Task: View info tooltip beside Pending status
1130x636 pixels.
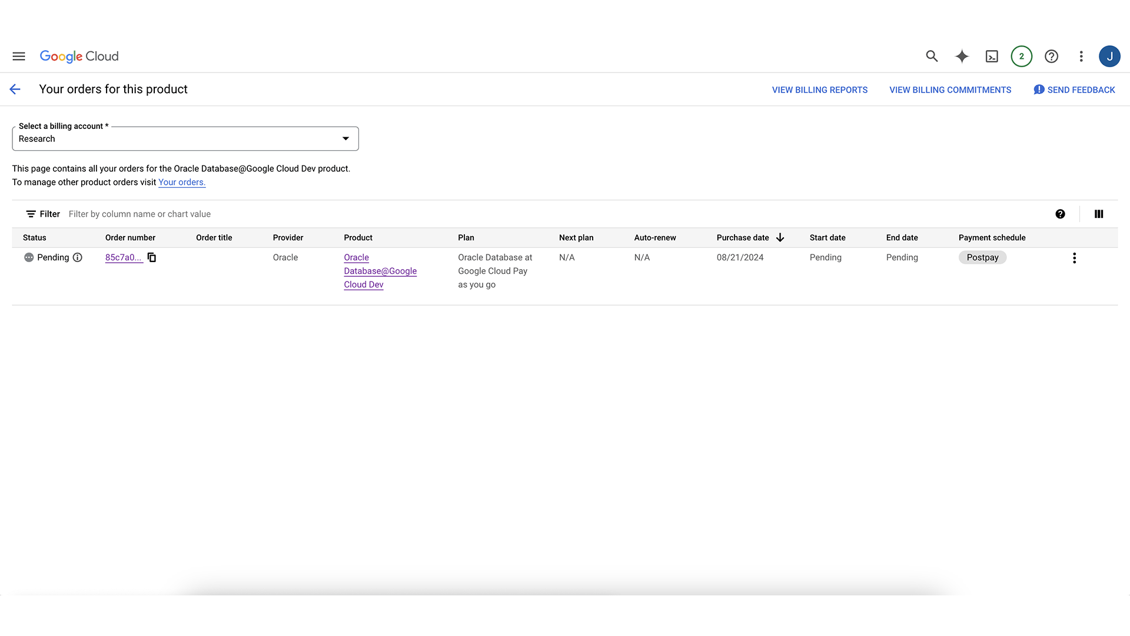Action: [78, 257]
